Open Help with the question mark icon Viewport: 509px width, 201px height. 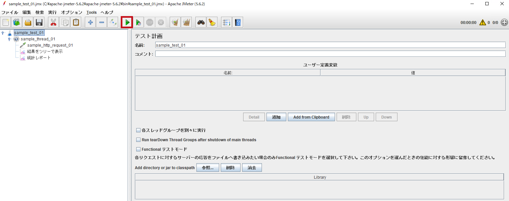point(238,22)
